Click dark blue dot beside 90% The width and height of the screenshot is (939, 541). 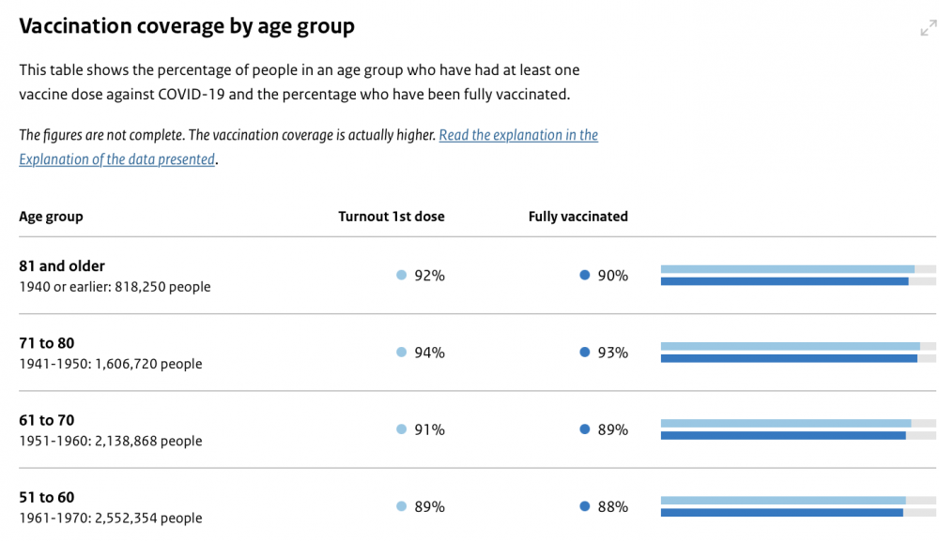pos(584,275)
